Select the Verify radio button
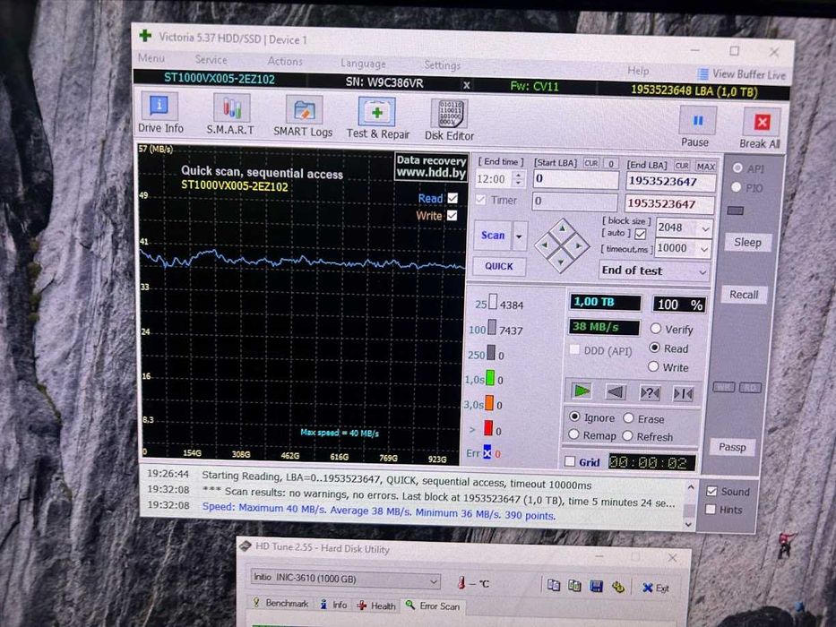This screenshot has width=836, height=627. click(x=656, y=329)
